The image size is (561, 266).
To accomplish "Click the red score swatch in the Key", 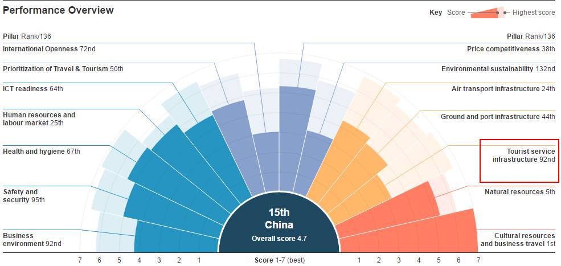I will click(x=485, y=13).
